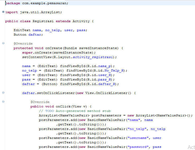
Task: Click the first @Override annotation above onCreate
Action: (23, 44)
